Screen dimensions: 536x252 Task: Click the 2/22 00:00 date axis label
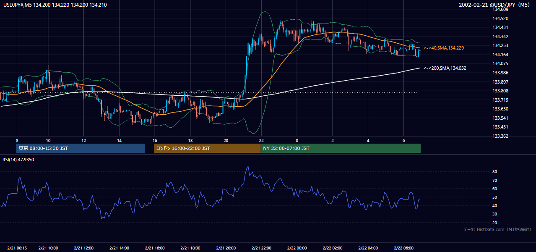tap(297, 248)
